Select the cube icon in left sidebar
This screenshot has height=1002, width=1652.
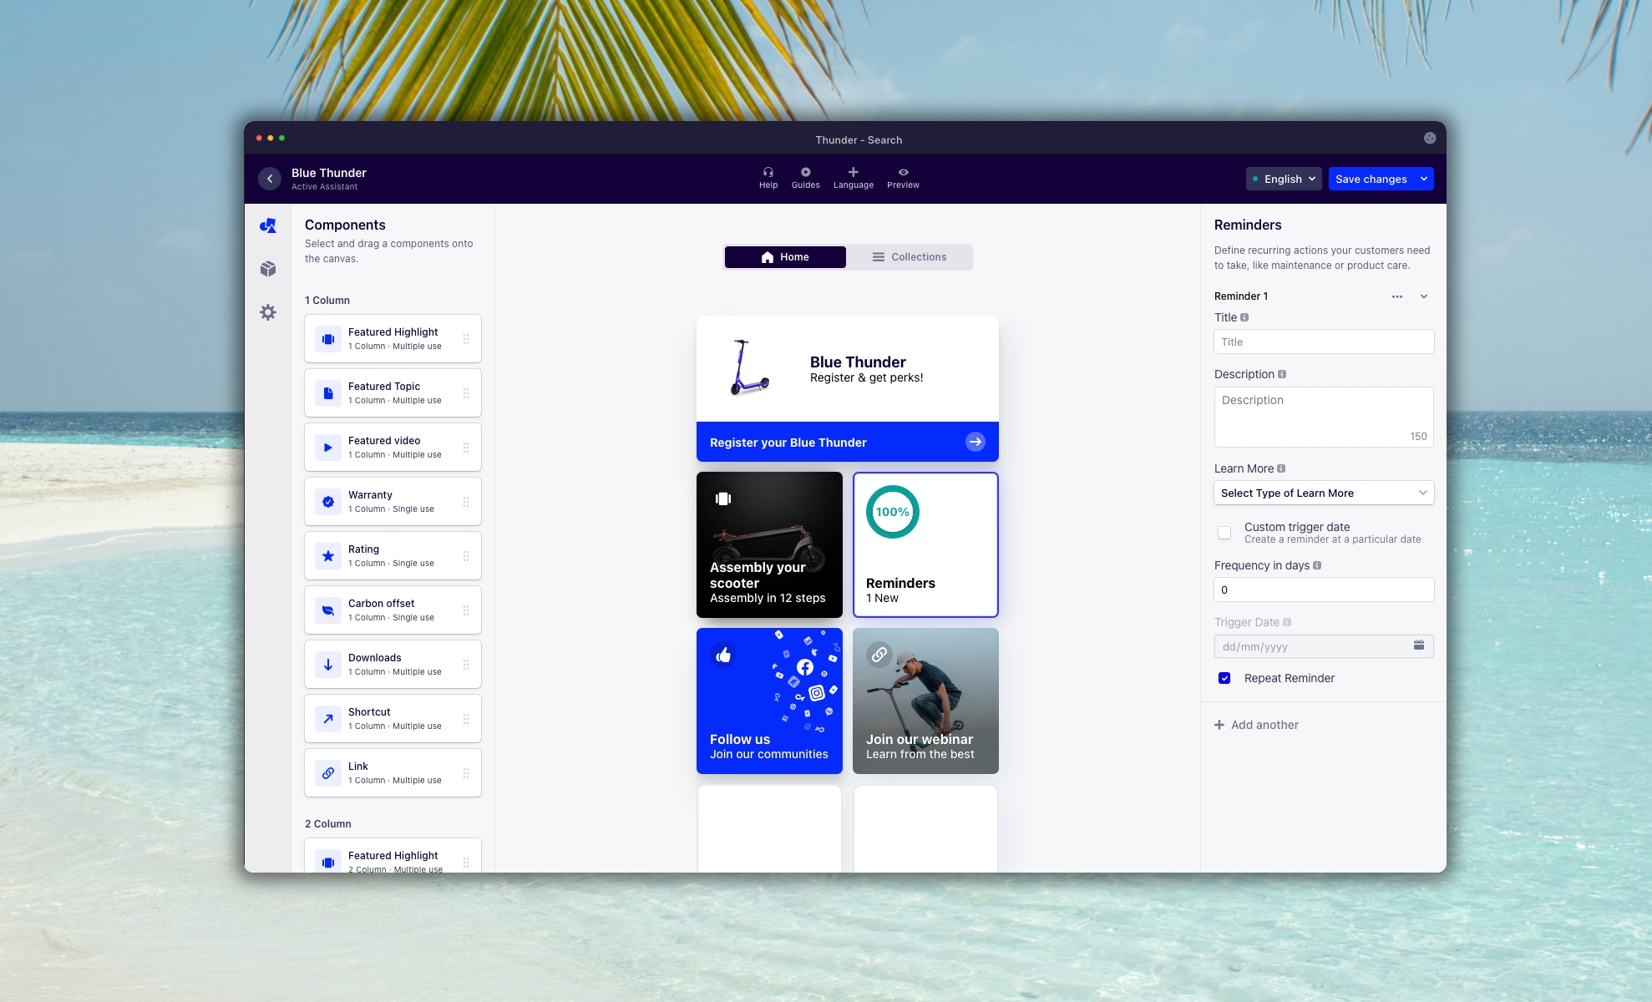click(268, 269)
